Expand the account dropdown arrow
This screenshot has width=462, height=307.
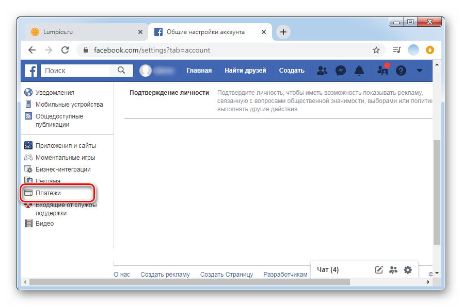[x=419, y=71]
